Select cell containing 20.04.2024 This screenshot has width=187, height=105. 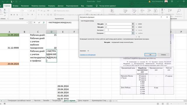click(x=10, y=64)
